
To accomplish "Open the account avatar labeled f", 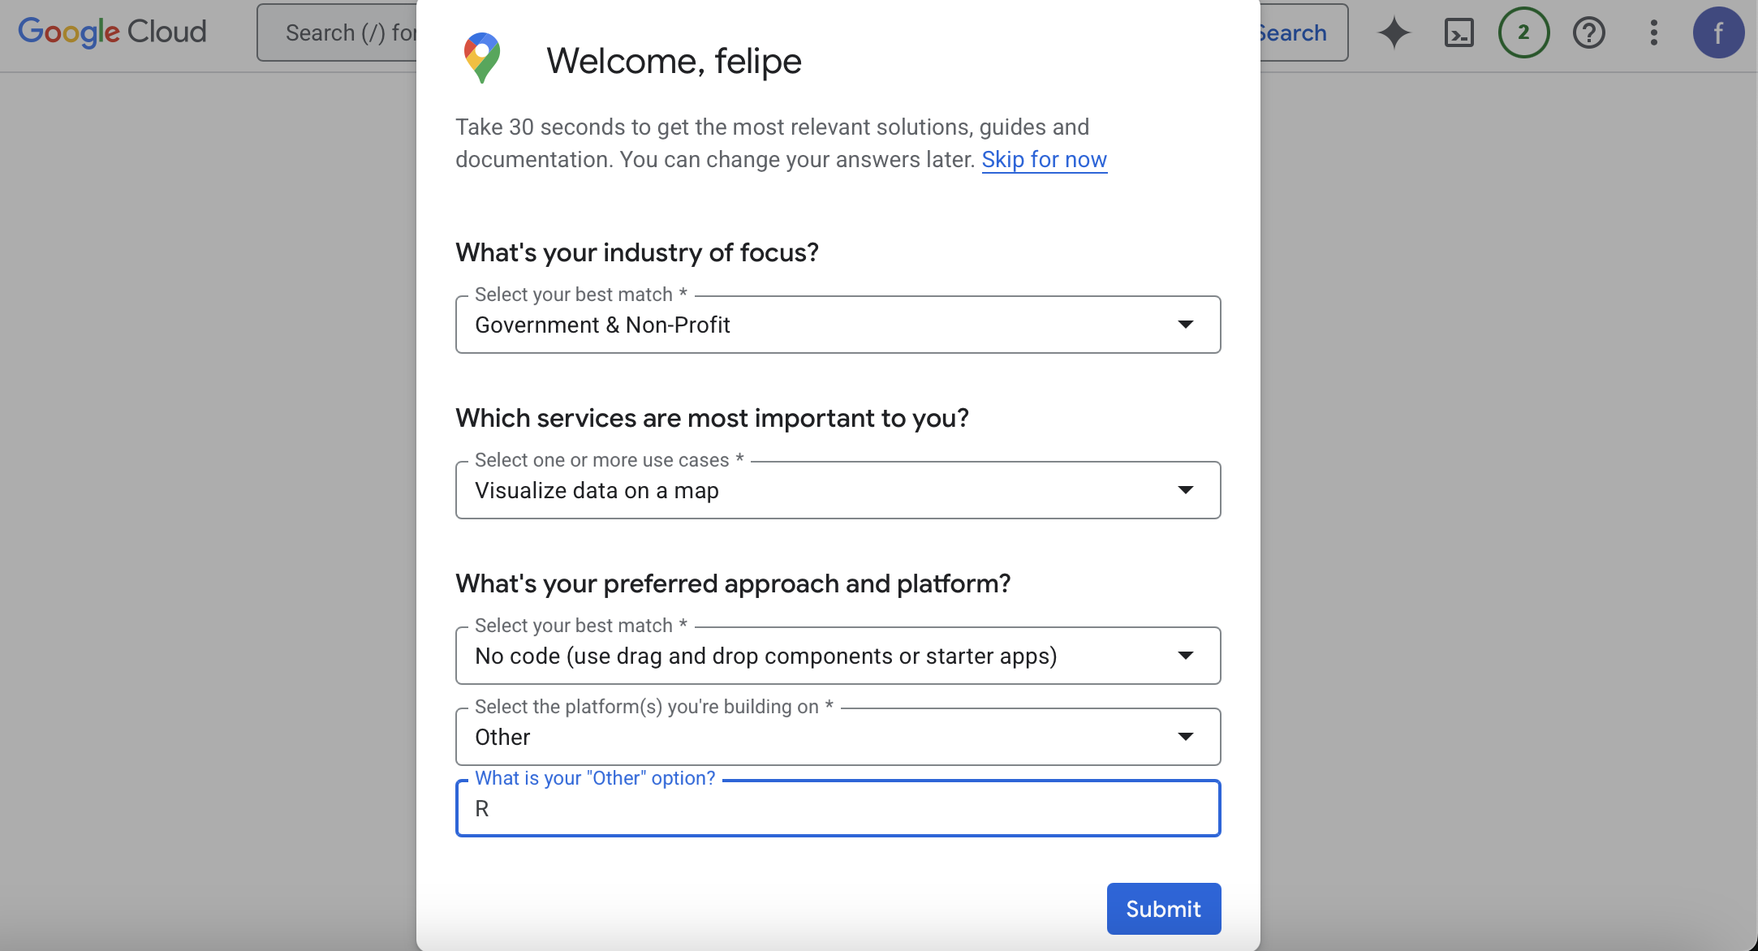I will pos(1718,33).
